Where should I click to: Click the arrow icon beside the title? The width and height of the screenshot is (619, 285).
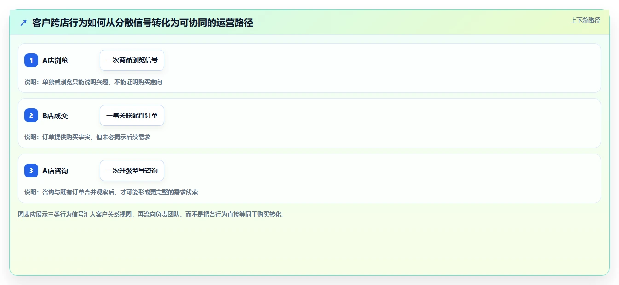(x=23, y=23)
